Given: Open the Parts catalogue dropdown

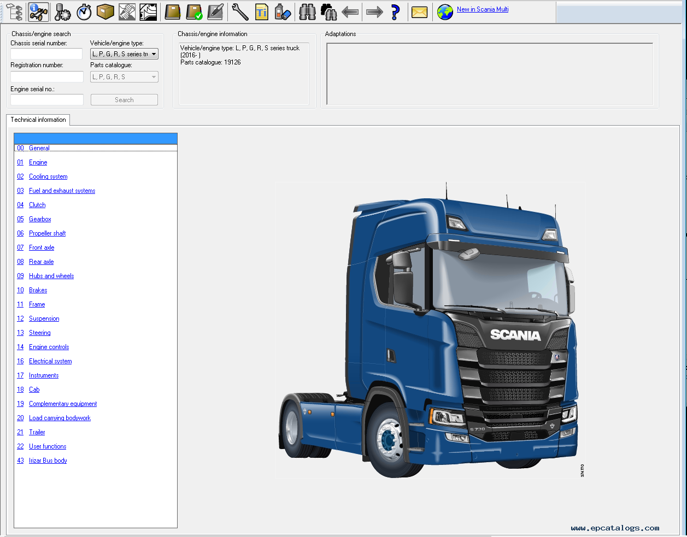Looking at the screenshot, I should 124,77.
